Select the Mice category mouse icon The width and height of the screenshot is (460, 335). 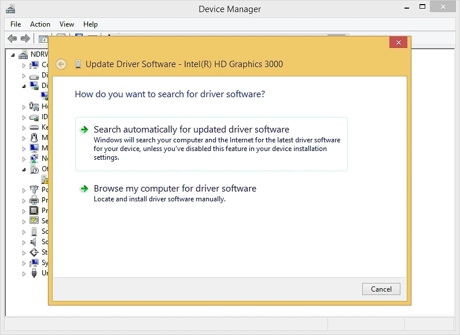(x=34, y=138)
